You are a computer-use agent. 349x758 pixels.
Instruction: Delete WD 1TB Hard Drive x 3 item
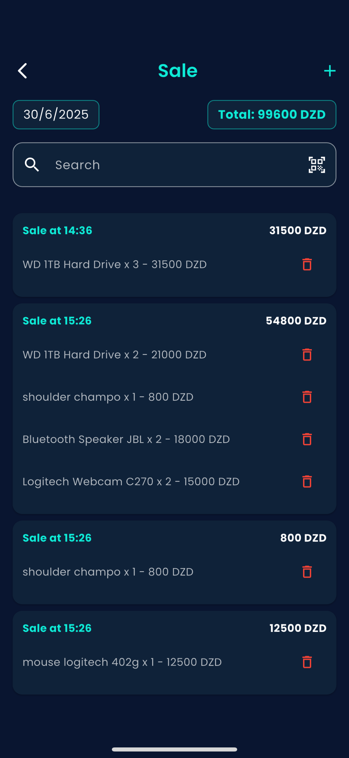(x=307, y=264)
